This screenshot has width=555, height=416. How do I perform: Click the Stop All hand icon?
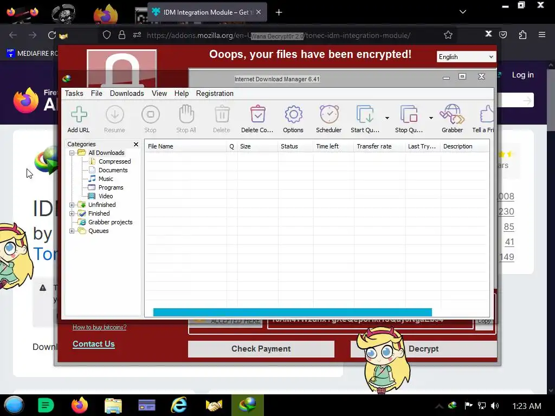(x=186, y=114)
